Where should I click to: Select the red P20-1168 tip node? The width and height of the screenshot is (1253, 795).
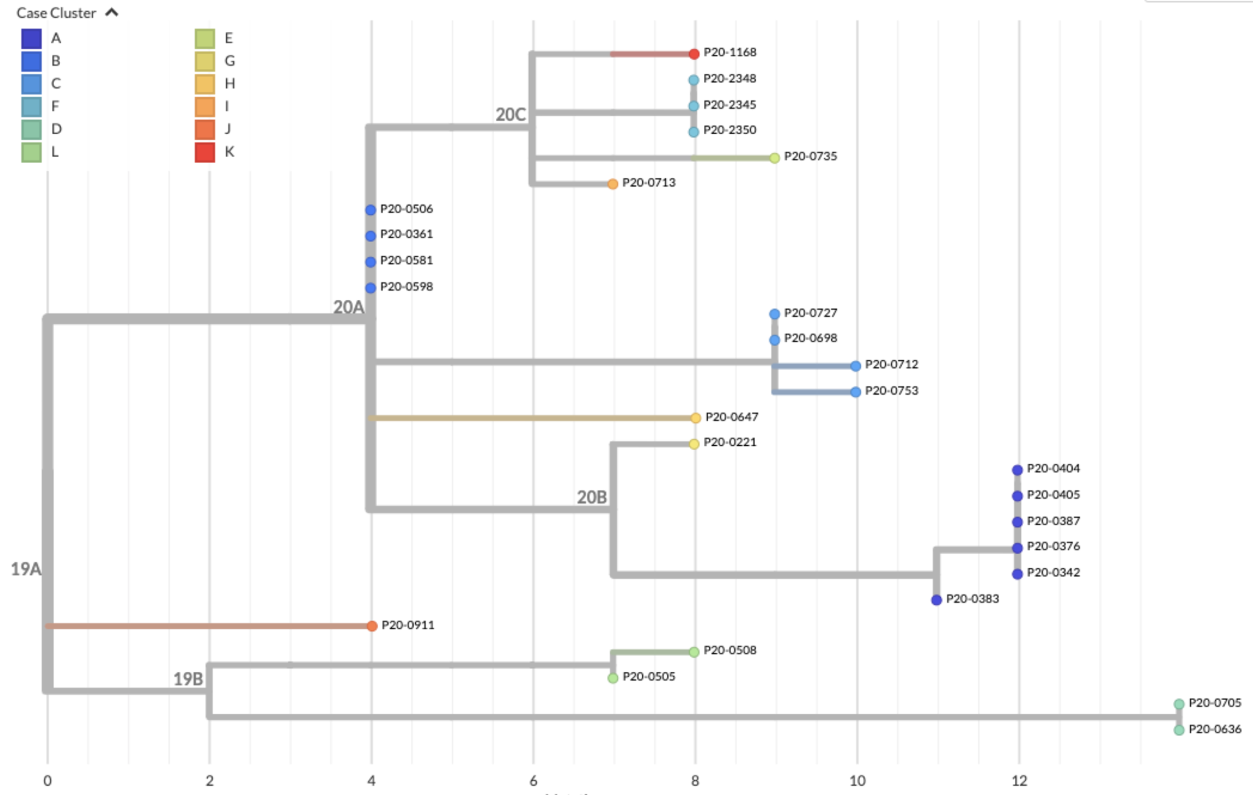[x=694, y=54]
